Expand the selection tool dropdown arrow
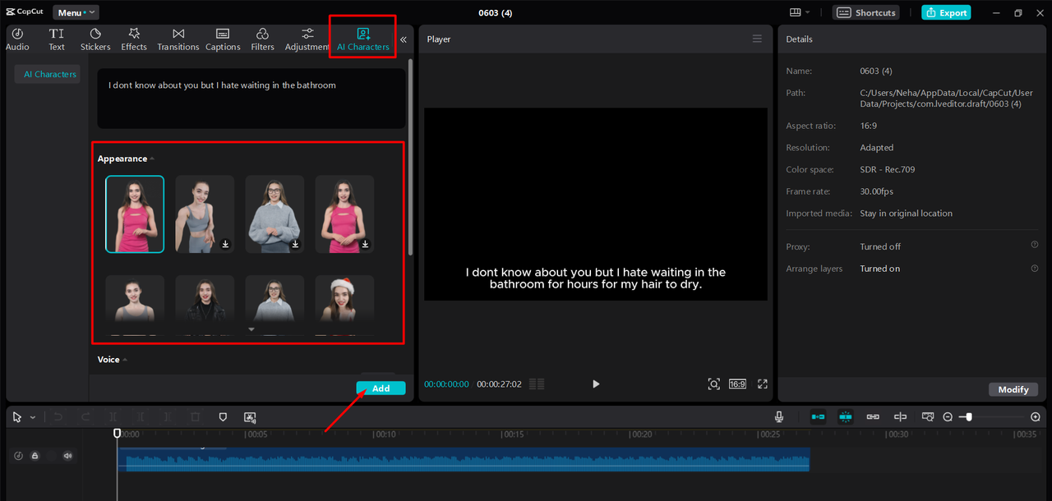The image size is (1052, 501). click(33, 417)
